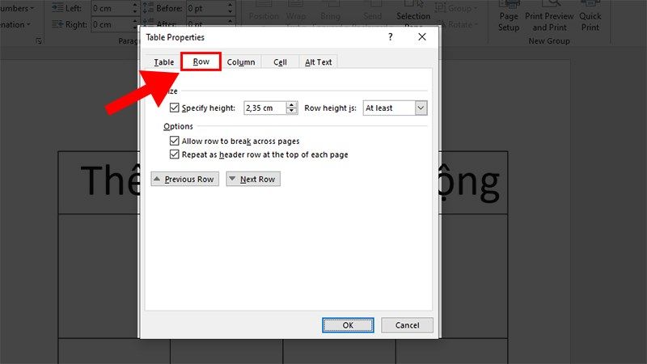
Task: Toggle the Specify height checkbox
Action: click(174, 108)
